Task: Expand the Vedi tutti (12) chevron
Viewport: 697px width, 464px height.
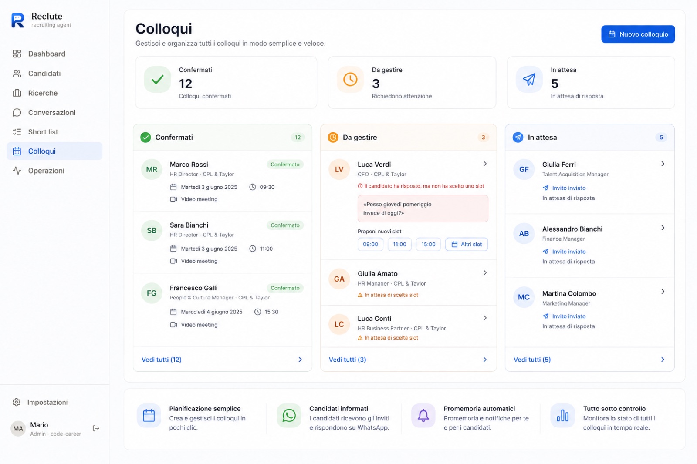Action: (x=300, y=360)
